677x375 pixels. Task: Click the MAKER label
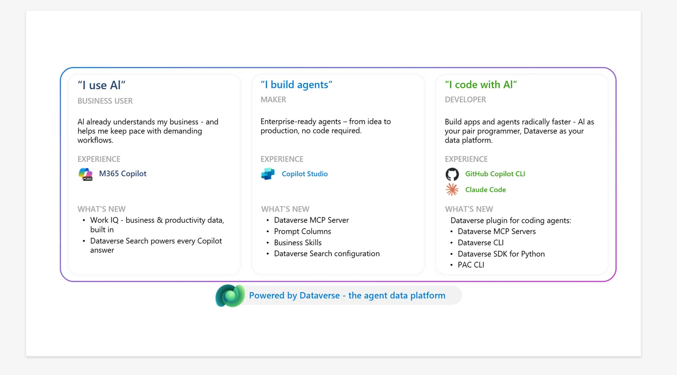(x=273, y=100)
